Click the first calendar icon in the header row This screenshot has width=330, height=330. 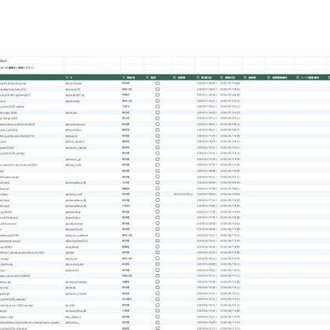[x=174, y=78]
